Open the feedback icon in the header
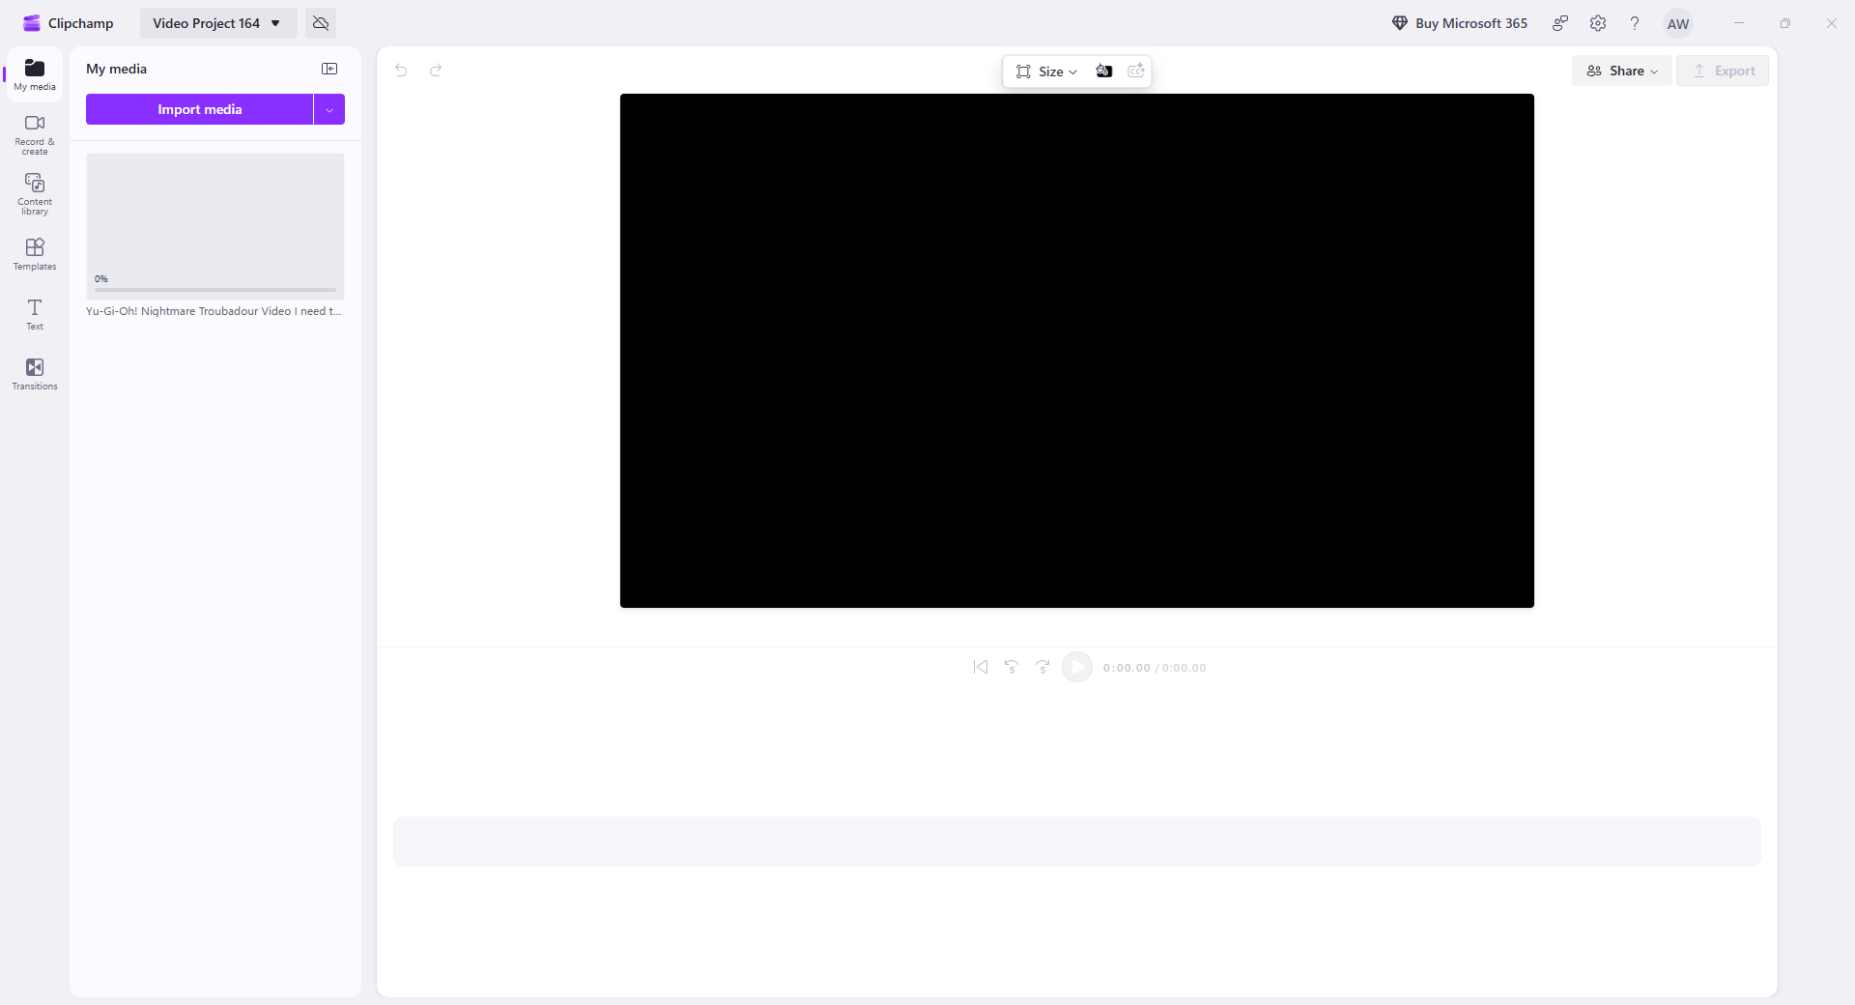This screenshot has width=1855, height=1005. click(1560, 23)
